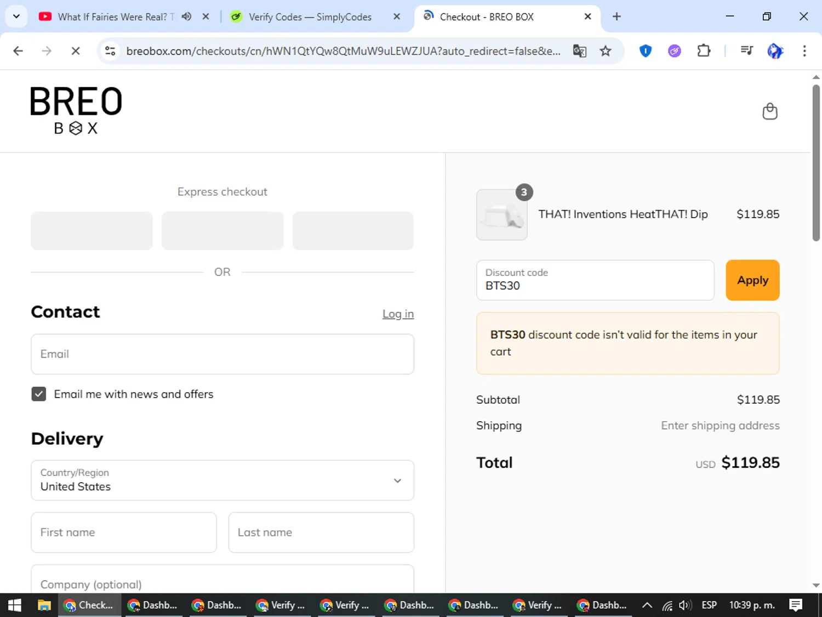The image size is (822, 617).
Task: Open the tab search dropdown arrow
Action: click(16, 16)
